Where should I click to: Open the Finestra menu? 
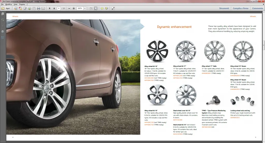tap(22, 4)
